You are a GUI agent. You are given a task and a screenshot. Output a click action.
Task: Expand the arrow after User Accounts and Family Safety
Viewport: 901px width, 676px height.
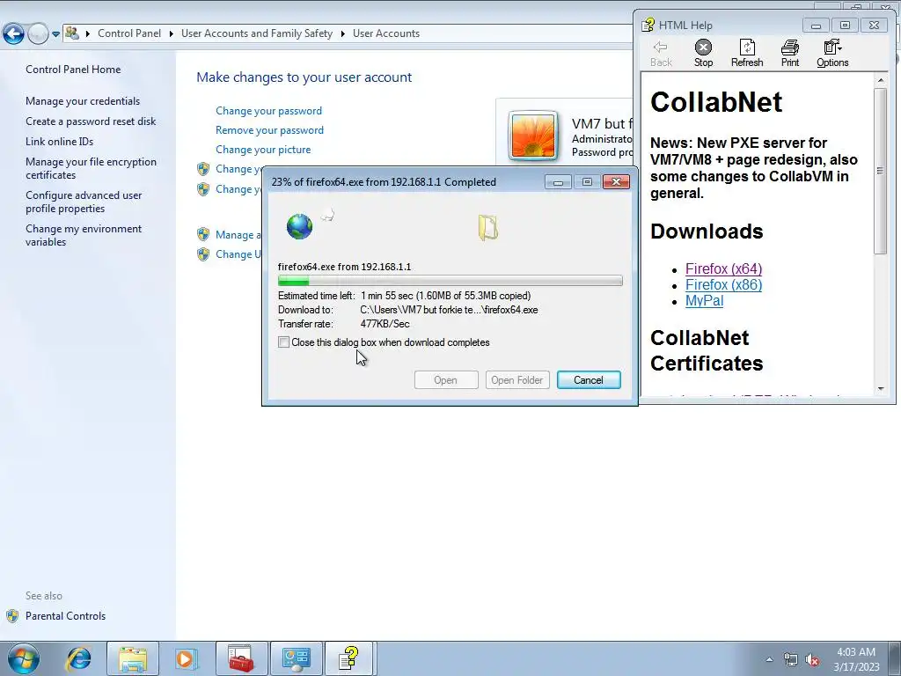click(x=342, y=34)
